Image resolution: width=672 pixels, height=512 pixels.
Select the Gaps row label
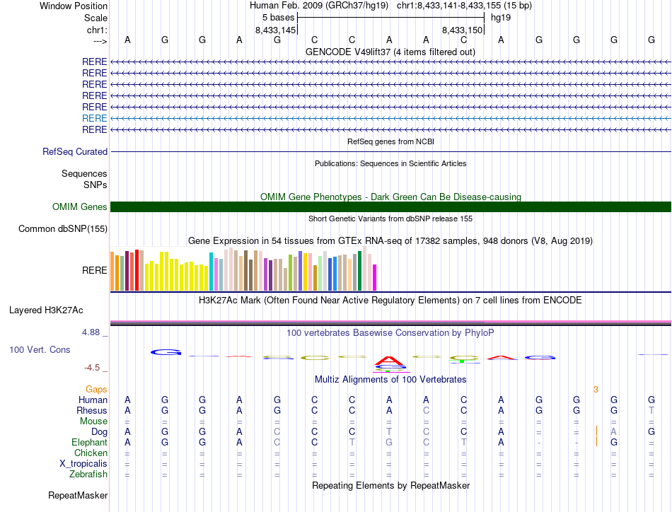[96, 389]
